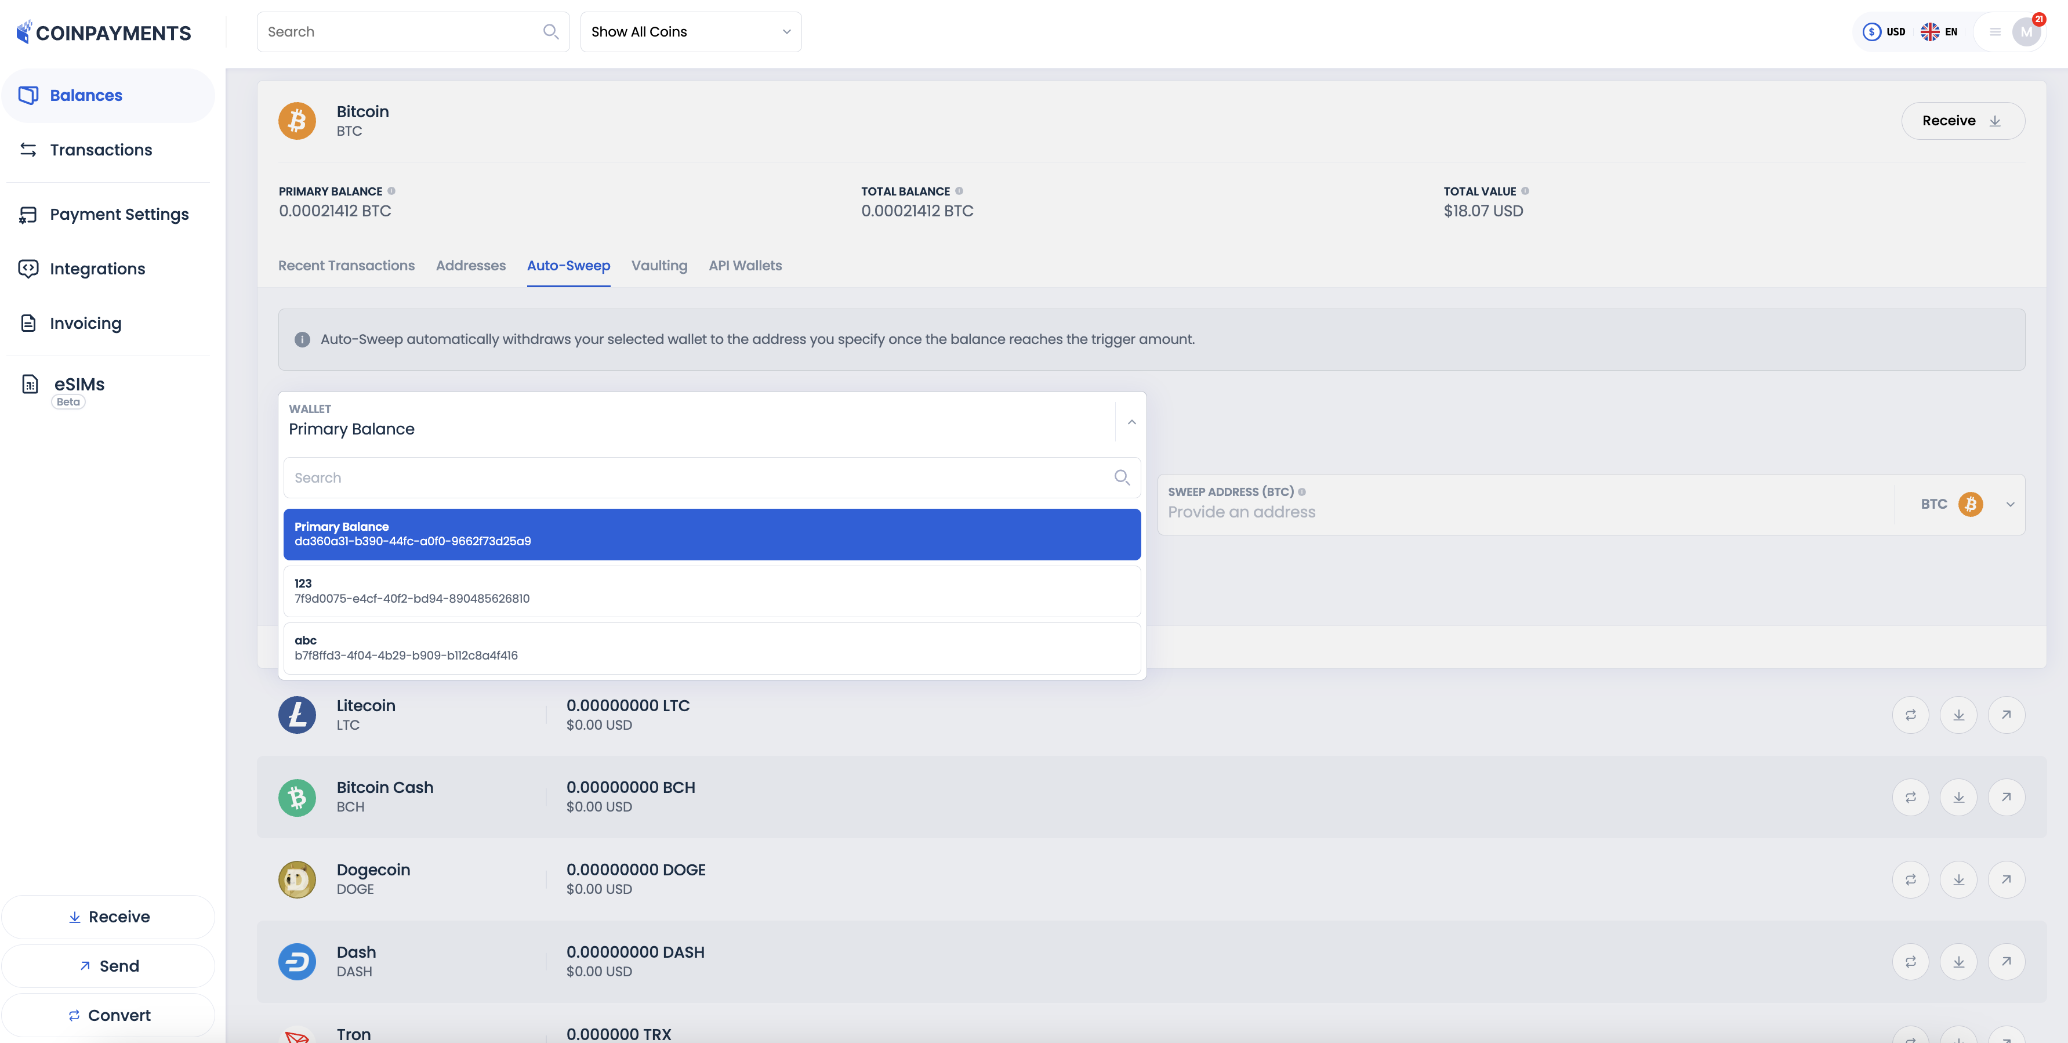Screen dimensions: 2068x1043
Task: Select the Convert icon for Bitcoin Cash
Action: [x=1911, y=796]
